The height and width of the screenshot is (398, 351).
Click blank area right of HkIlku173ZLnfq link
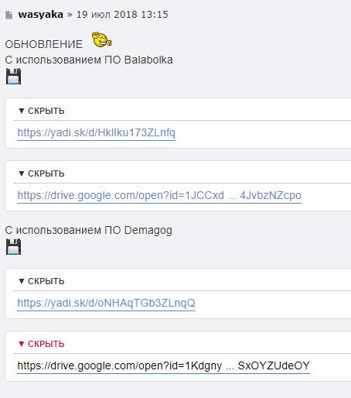263,133
